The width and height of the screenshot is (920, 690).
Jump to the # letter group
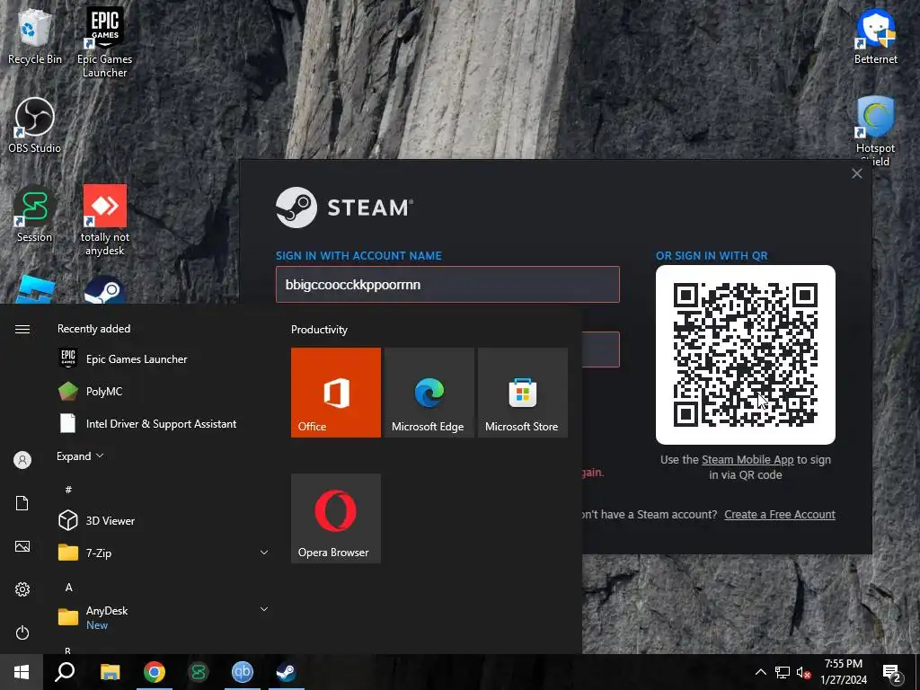[68, 490]
